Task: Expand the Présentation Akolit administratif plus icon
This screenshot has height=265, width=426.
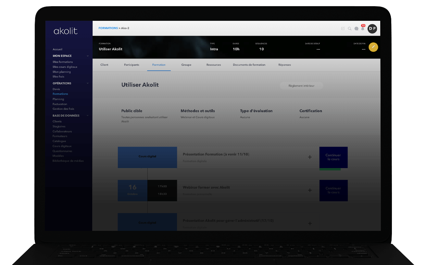Action: [310, 223]
